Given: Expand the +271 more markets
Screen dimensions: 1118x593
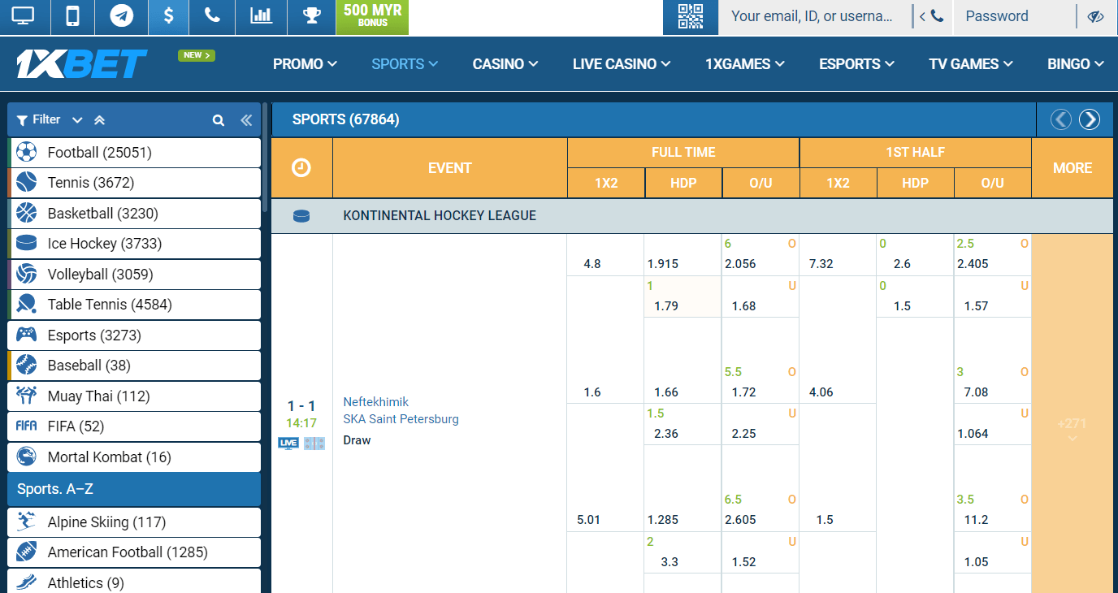Looking at the screenshot, I should 1072,429.
